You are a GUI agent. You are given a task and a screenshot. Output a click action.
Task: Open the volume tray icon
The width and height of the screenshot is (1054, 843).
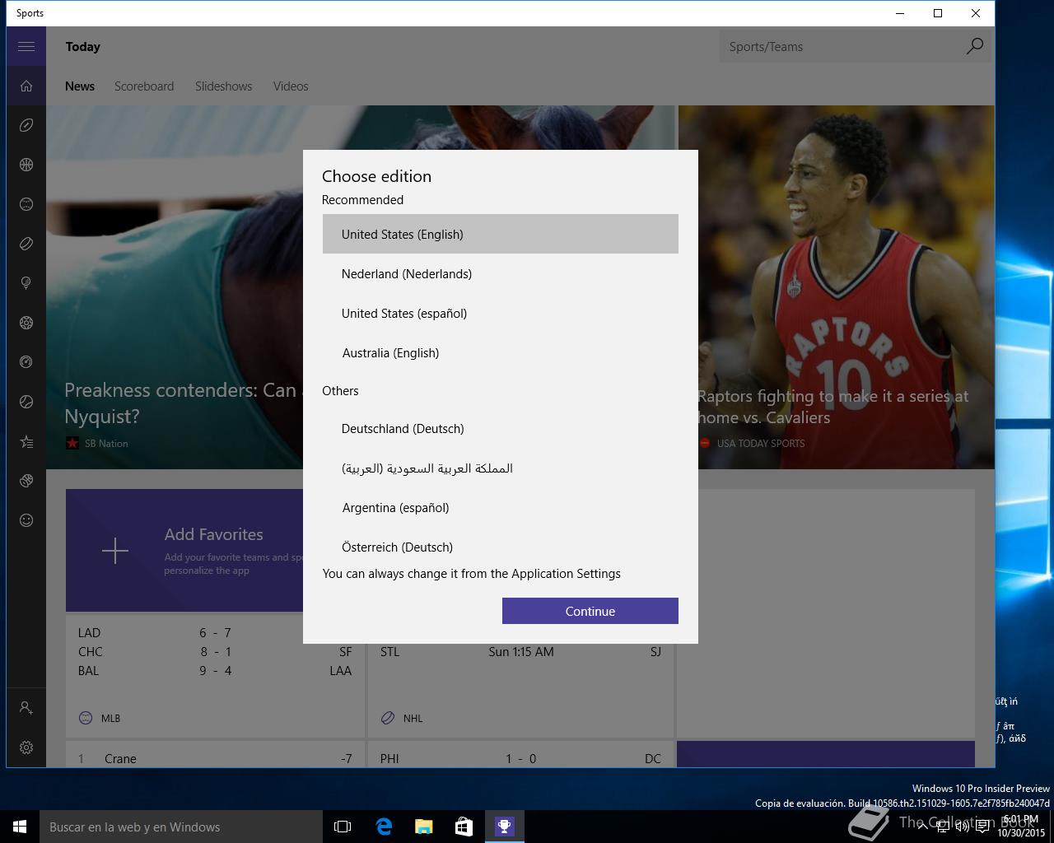(x=962, y=827)
